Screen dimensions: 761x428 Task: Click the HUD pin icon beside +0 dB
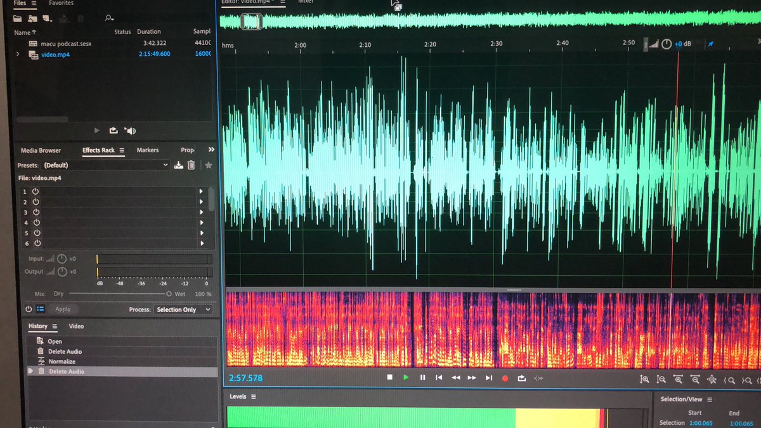tap(710, 44)
